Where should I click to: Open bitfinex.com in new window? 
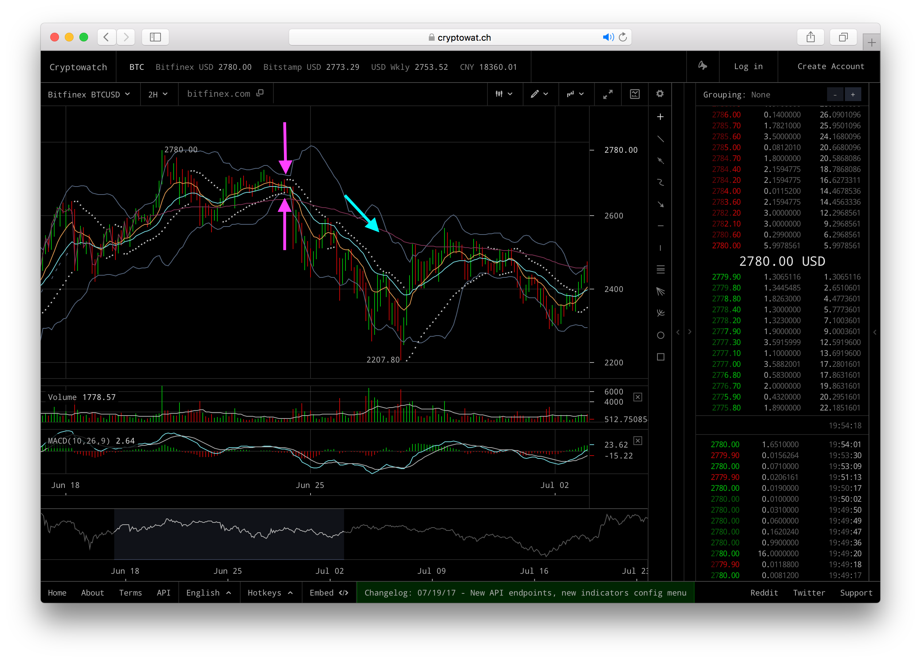(x=225, y=94)
